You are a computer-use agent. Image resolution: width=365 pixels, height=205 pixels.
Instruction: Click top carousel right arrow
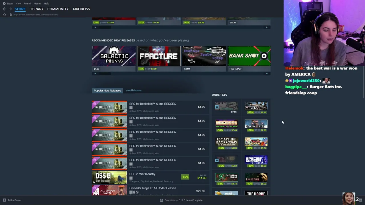[x=267, y=27]
